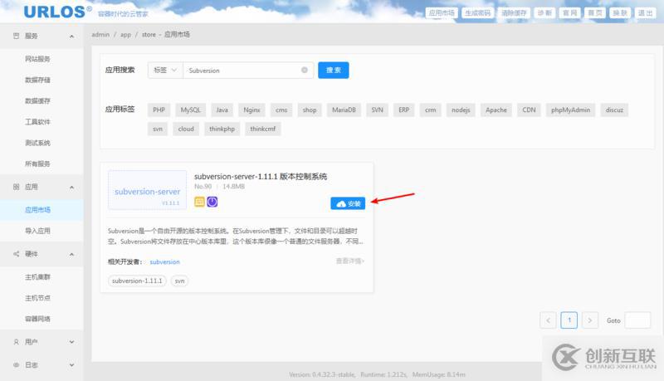Select the thinkphp application tag

pyautogui.click(x=222, y=129)
